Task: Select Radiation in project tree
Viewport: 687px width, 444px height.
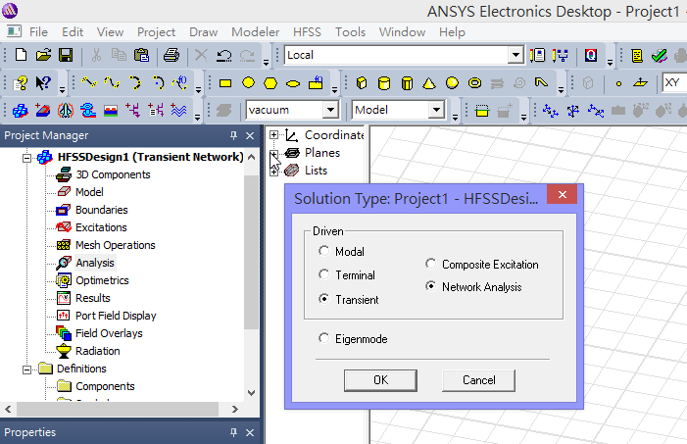Action: [97, 351]
